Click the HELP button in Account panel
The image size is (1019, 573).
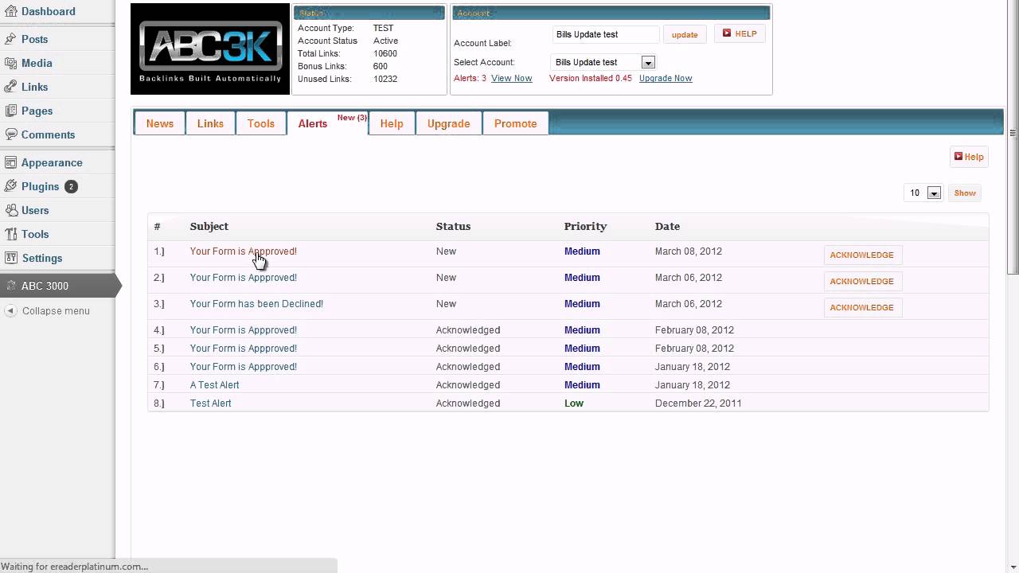(x=740, y=33)
